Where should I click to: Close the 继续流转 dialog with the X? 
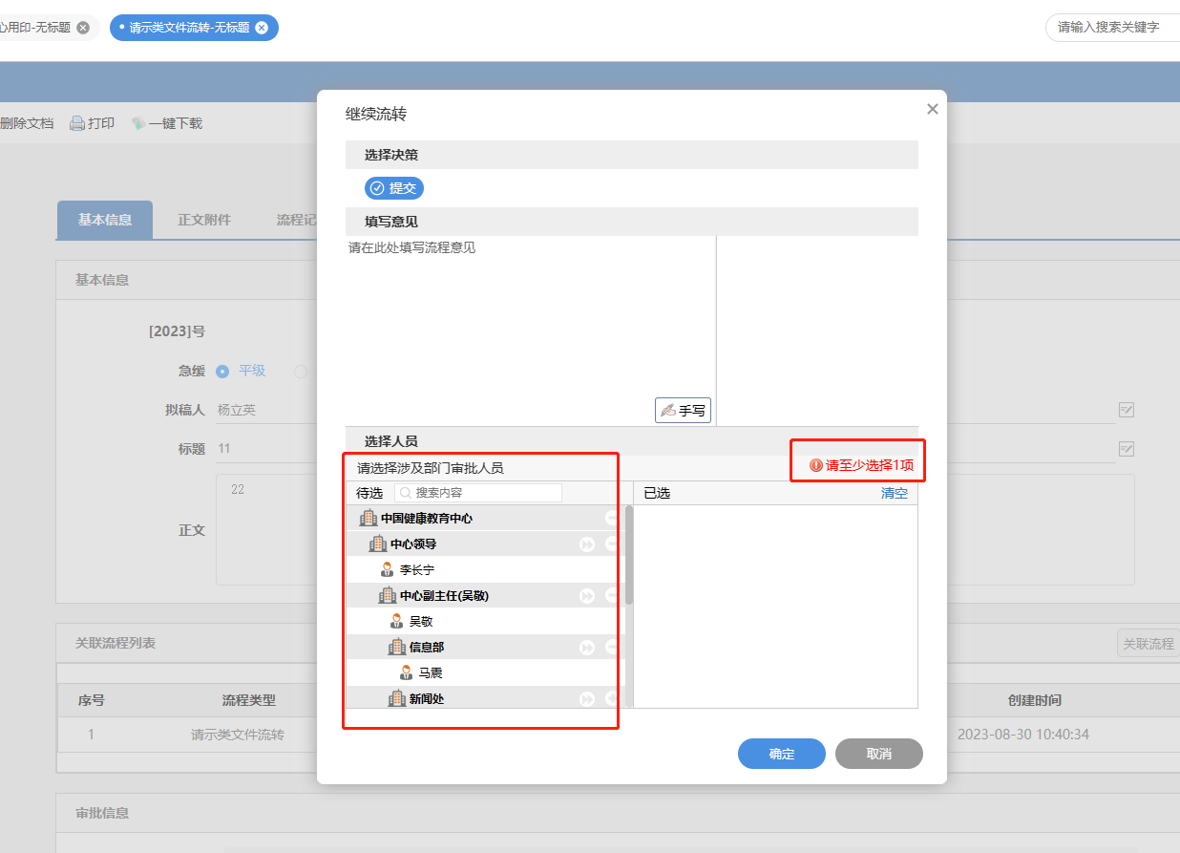[x=933, y=109]
